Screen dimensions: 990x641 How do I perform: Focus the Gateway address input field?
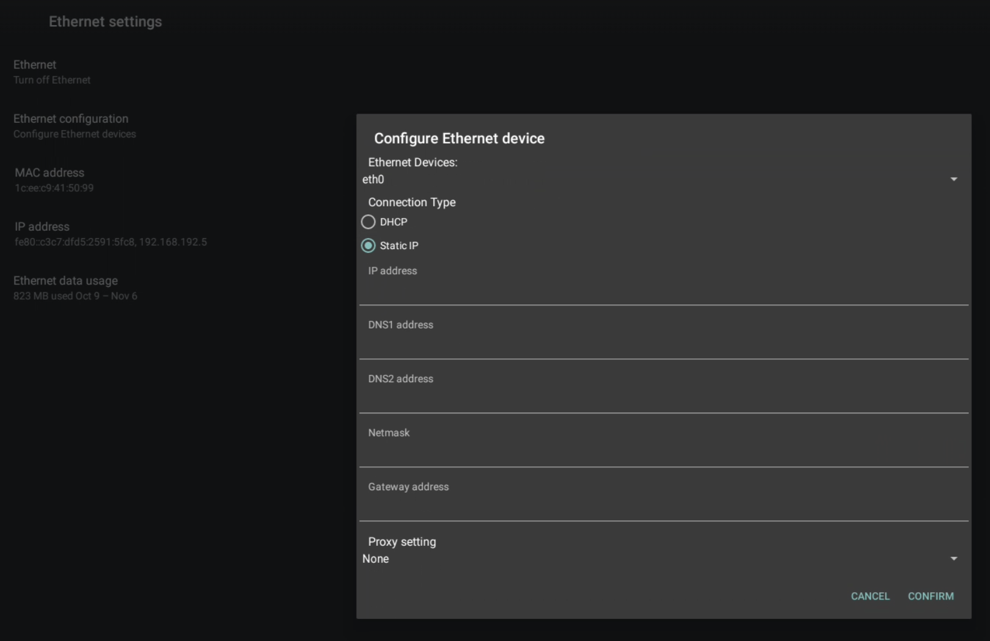(663, 507)
